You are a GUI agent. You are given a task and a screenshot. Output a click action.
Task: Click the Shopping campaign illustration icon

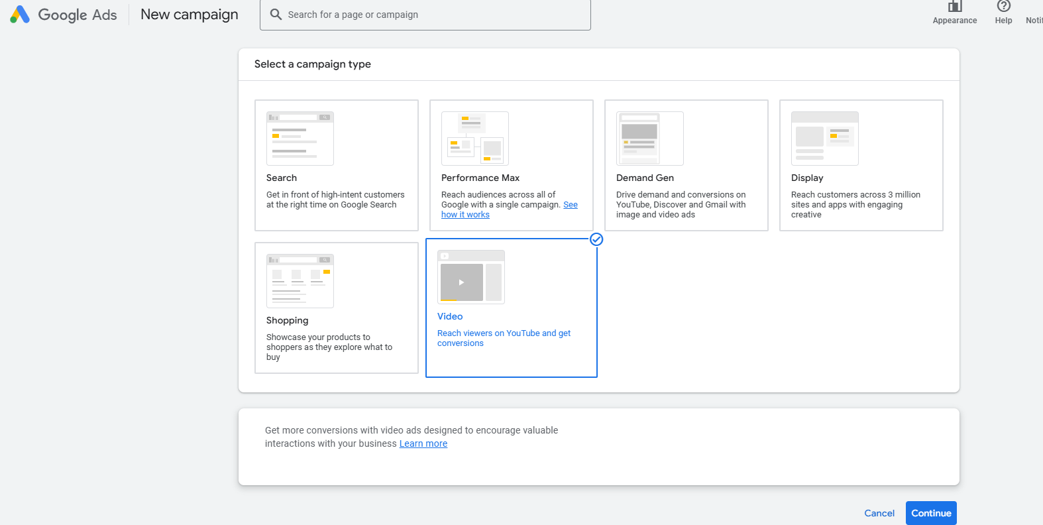point(300,281)
